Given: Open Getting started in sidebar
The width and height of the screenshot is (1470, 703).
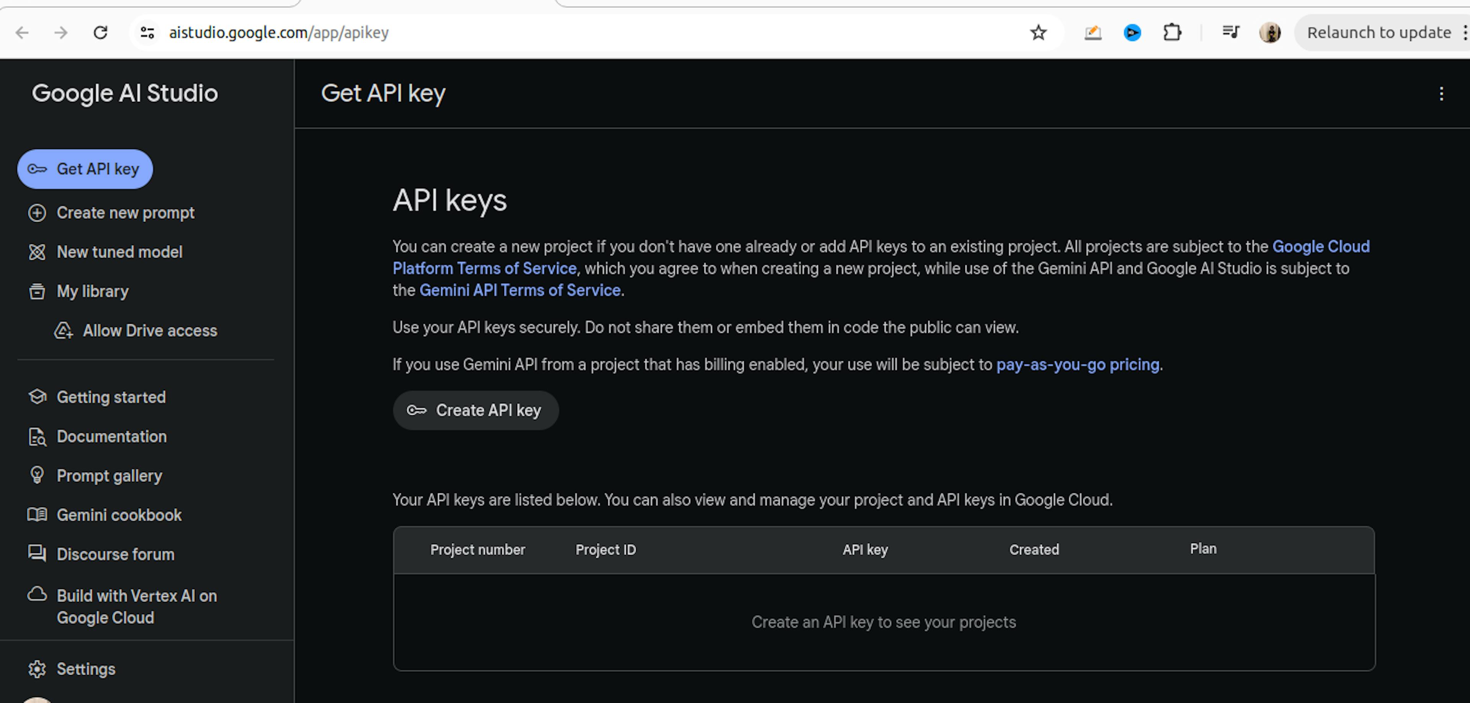Looking at the screenshot, I should point(97,397).
